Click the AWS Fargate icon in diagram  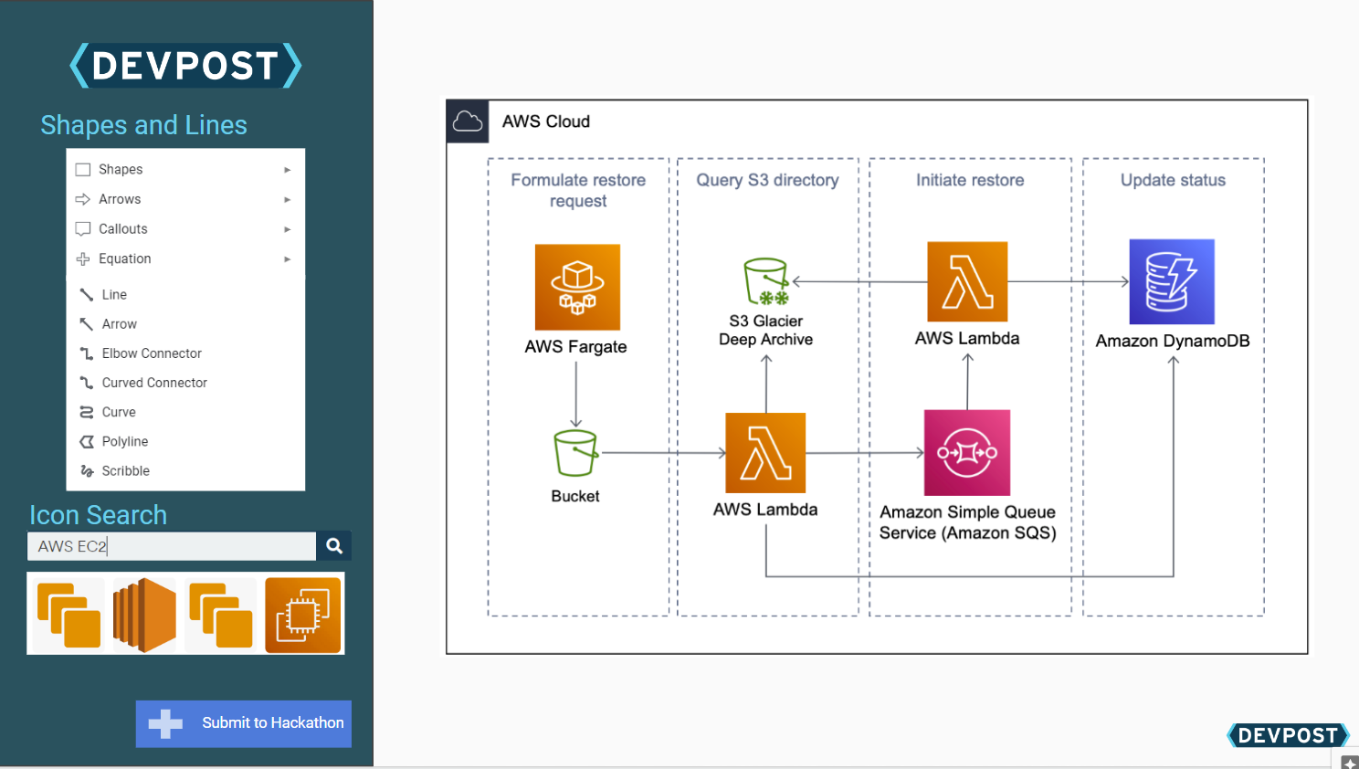(577, 287)
